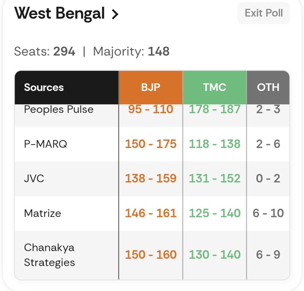Click the JVC source row
Viewport: 304px width, 291px height.
[34, 178]
